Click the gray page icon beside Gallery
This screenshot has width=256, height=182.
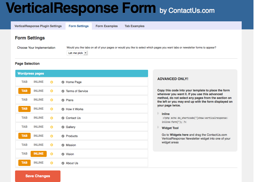63,127
